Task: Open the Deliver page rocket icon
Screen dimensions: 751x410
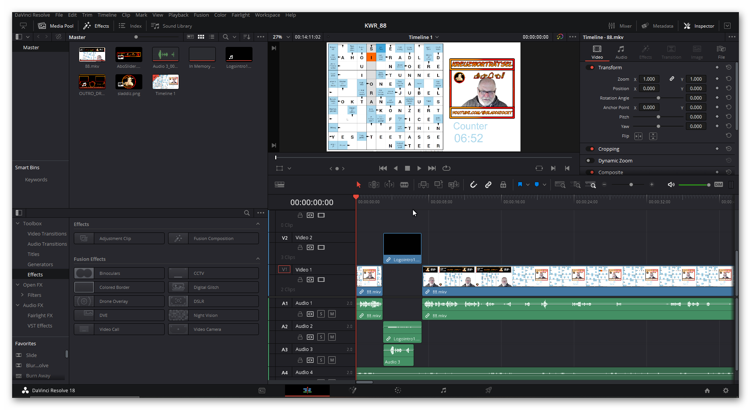Action: [x=489, y=390]
